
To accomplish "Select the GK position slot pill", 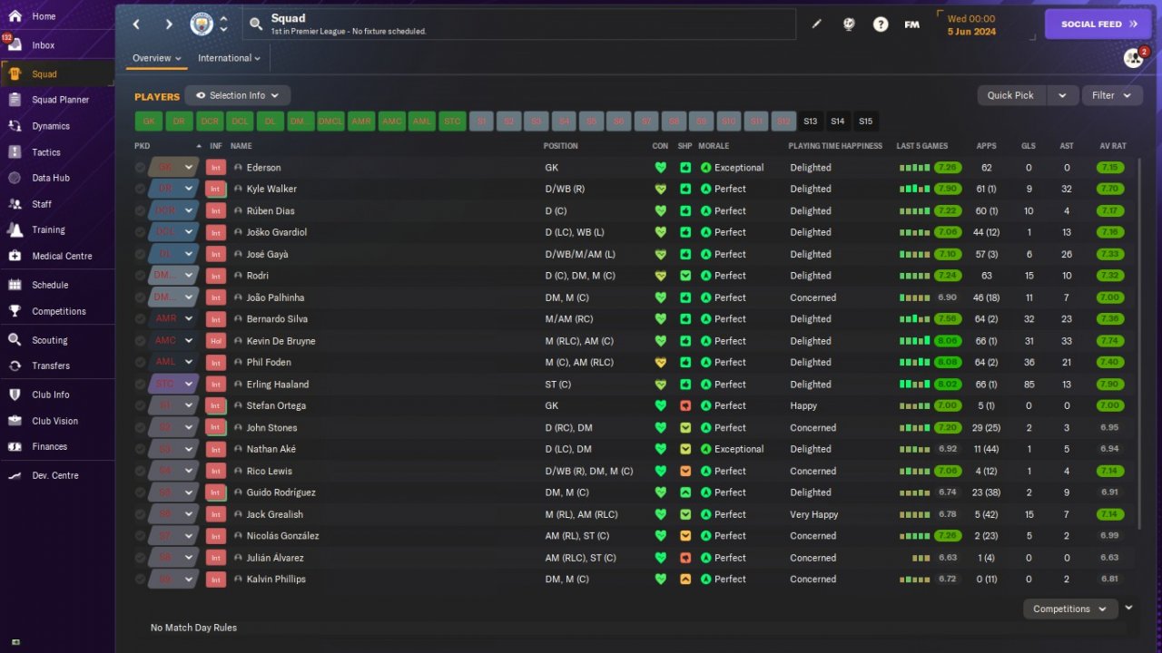I will pos(149,122).
